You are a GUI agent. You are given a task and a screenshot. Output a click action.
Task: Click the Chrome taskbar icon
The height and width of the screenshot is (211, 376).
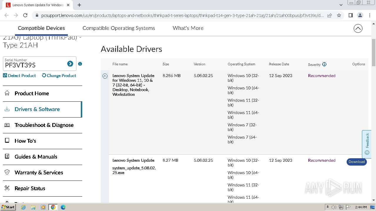[x=53, y=207]
